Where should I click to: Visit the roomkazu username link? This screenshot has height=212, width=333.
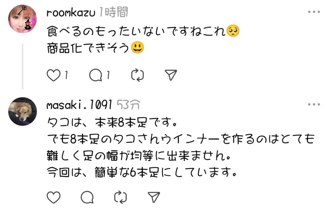[71, 13]
